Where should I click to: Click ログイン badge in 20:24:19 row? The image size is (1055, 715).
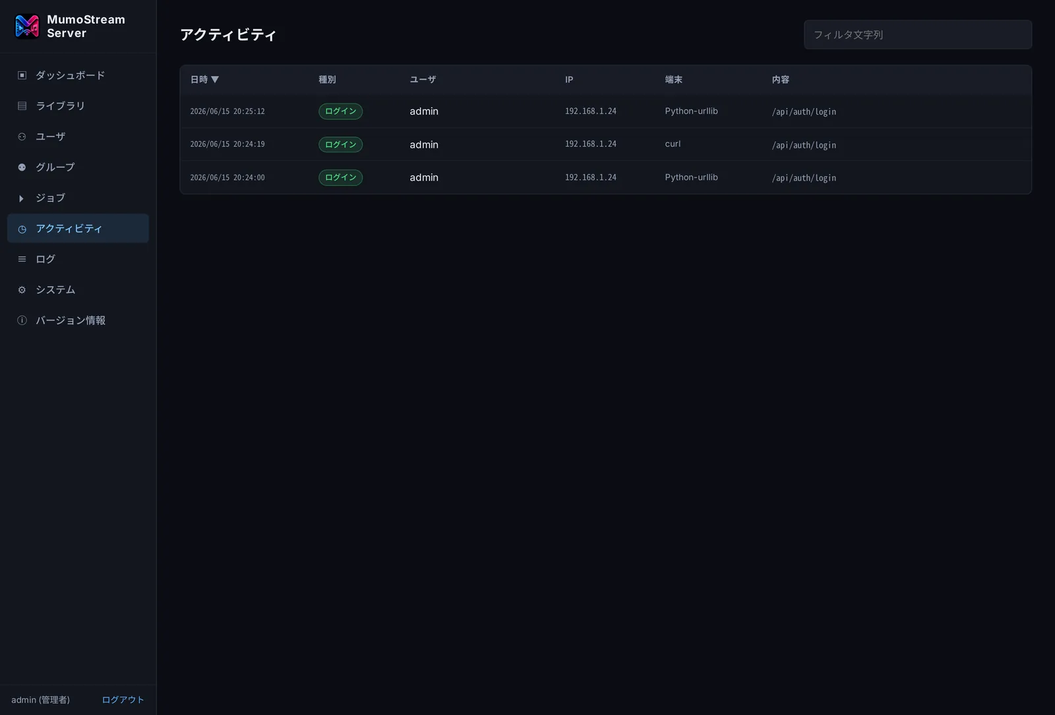(341, 144)
